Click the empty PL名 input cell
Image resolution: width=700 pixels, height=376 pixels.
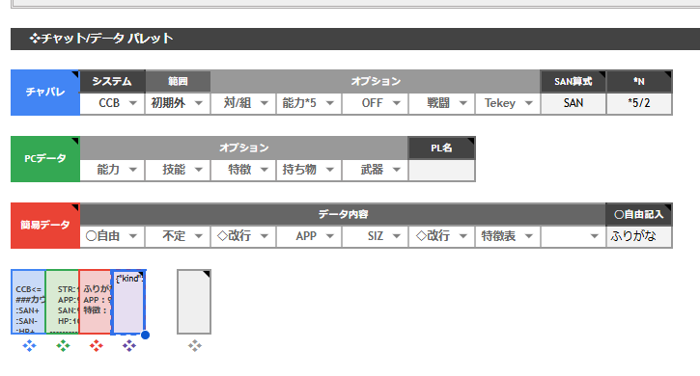[441, 170]
